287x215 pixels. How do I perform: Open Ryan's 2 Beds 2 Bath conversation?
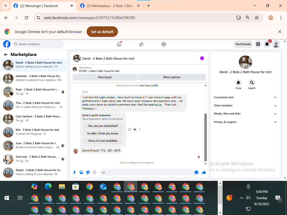tap(34, 92)
